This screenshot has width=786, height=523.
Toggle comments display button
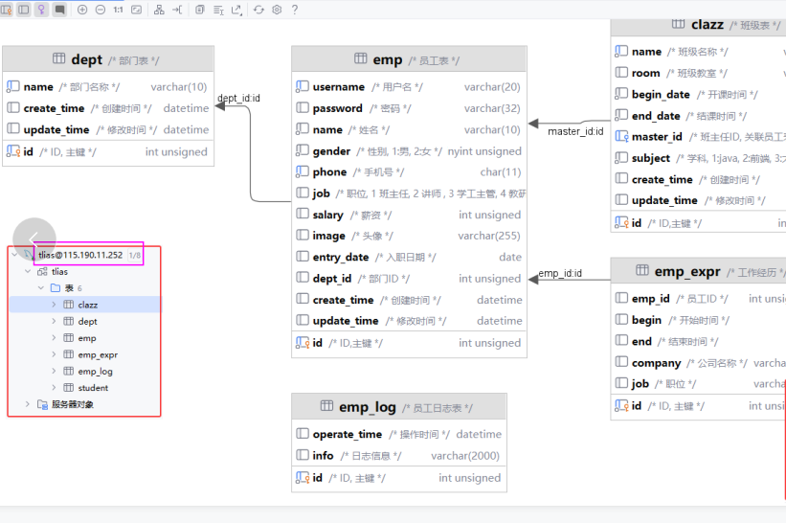(x=59, y=10)
